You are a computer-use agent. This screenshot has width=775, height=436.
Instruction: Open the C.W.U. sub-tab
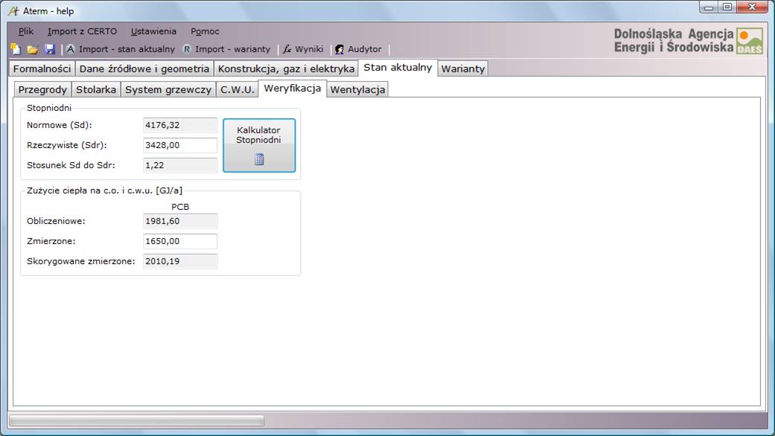[237, 89]
